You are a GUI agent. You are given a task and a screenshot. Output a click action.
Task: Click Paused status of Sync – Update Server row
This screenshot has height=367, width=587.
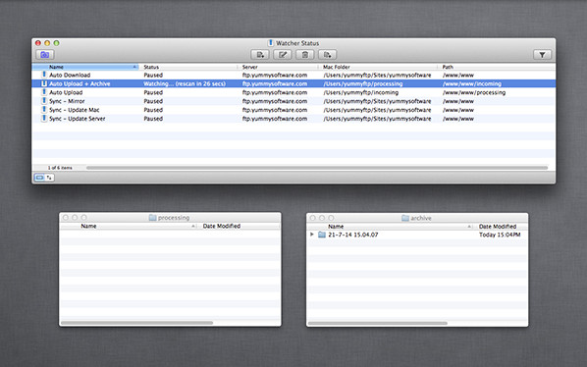(x=153, y=118)
